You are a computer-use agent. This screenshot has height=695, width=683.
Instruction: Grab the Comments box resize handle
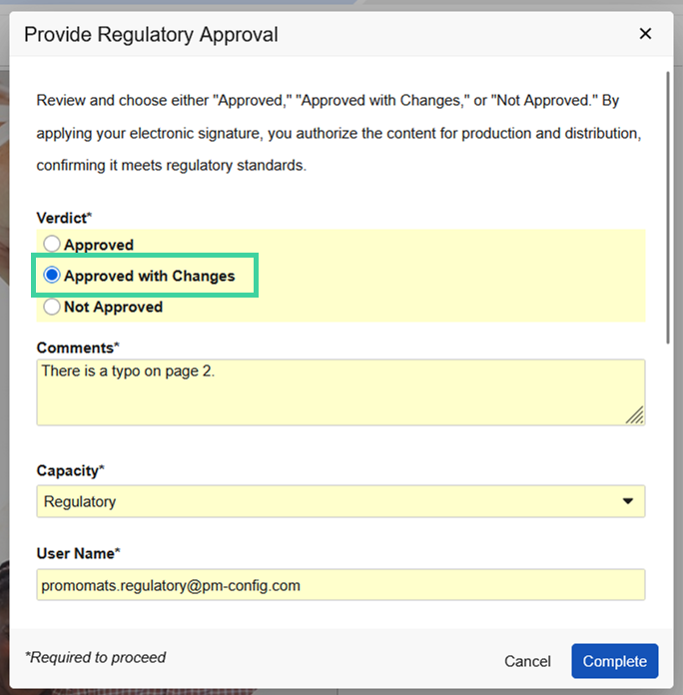click(x=635, y=415)
